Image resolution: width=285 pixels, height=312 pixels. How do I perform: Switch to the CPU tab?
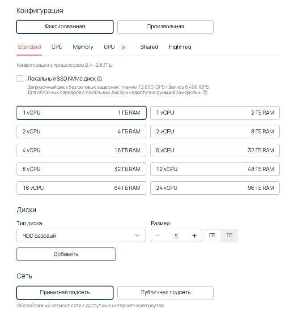tap(57, 47)
